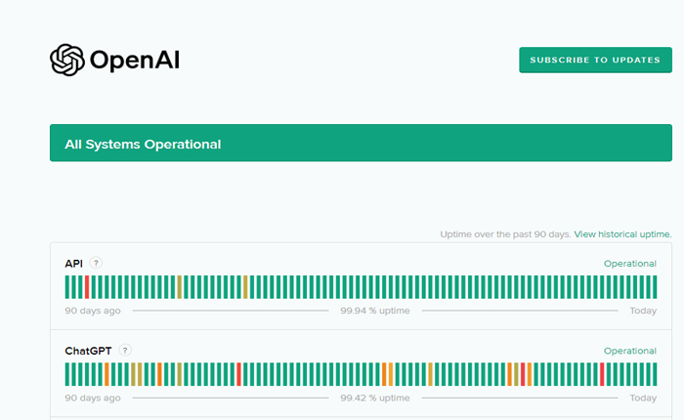Select the first orange bar in ChatGPT timeline
Screen dimensions: 684x420
tap(107, 374)
